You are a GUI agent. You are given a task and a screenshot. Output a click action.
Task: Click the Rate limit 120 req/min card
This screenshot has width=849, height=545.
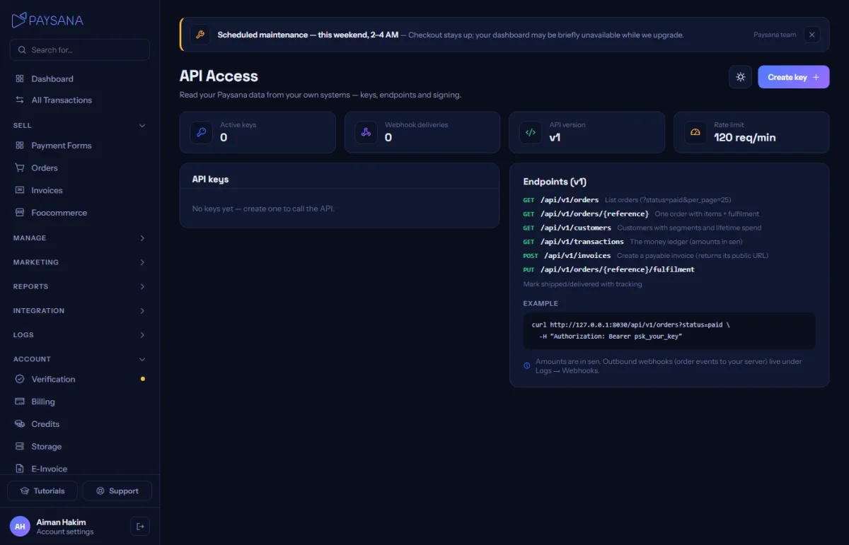[x=751, y=132]
